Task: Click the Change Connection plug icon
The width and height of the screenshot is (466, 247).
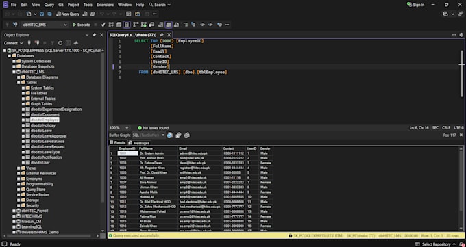Action: coord(15,25)
